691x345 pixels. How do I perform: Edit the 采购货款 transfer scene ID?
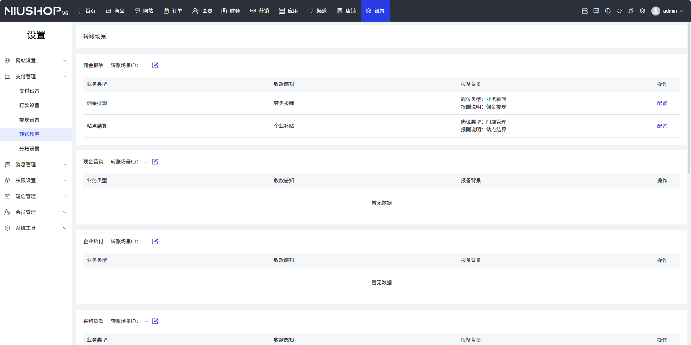tap(155, 321)
